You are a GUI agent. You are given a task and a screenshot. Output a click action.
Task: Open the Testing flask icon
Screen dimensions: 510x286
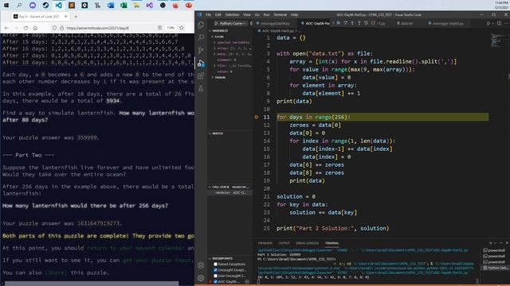tap(201, 88)
